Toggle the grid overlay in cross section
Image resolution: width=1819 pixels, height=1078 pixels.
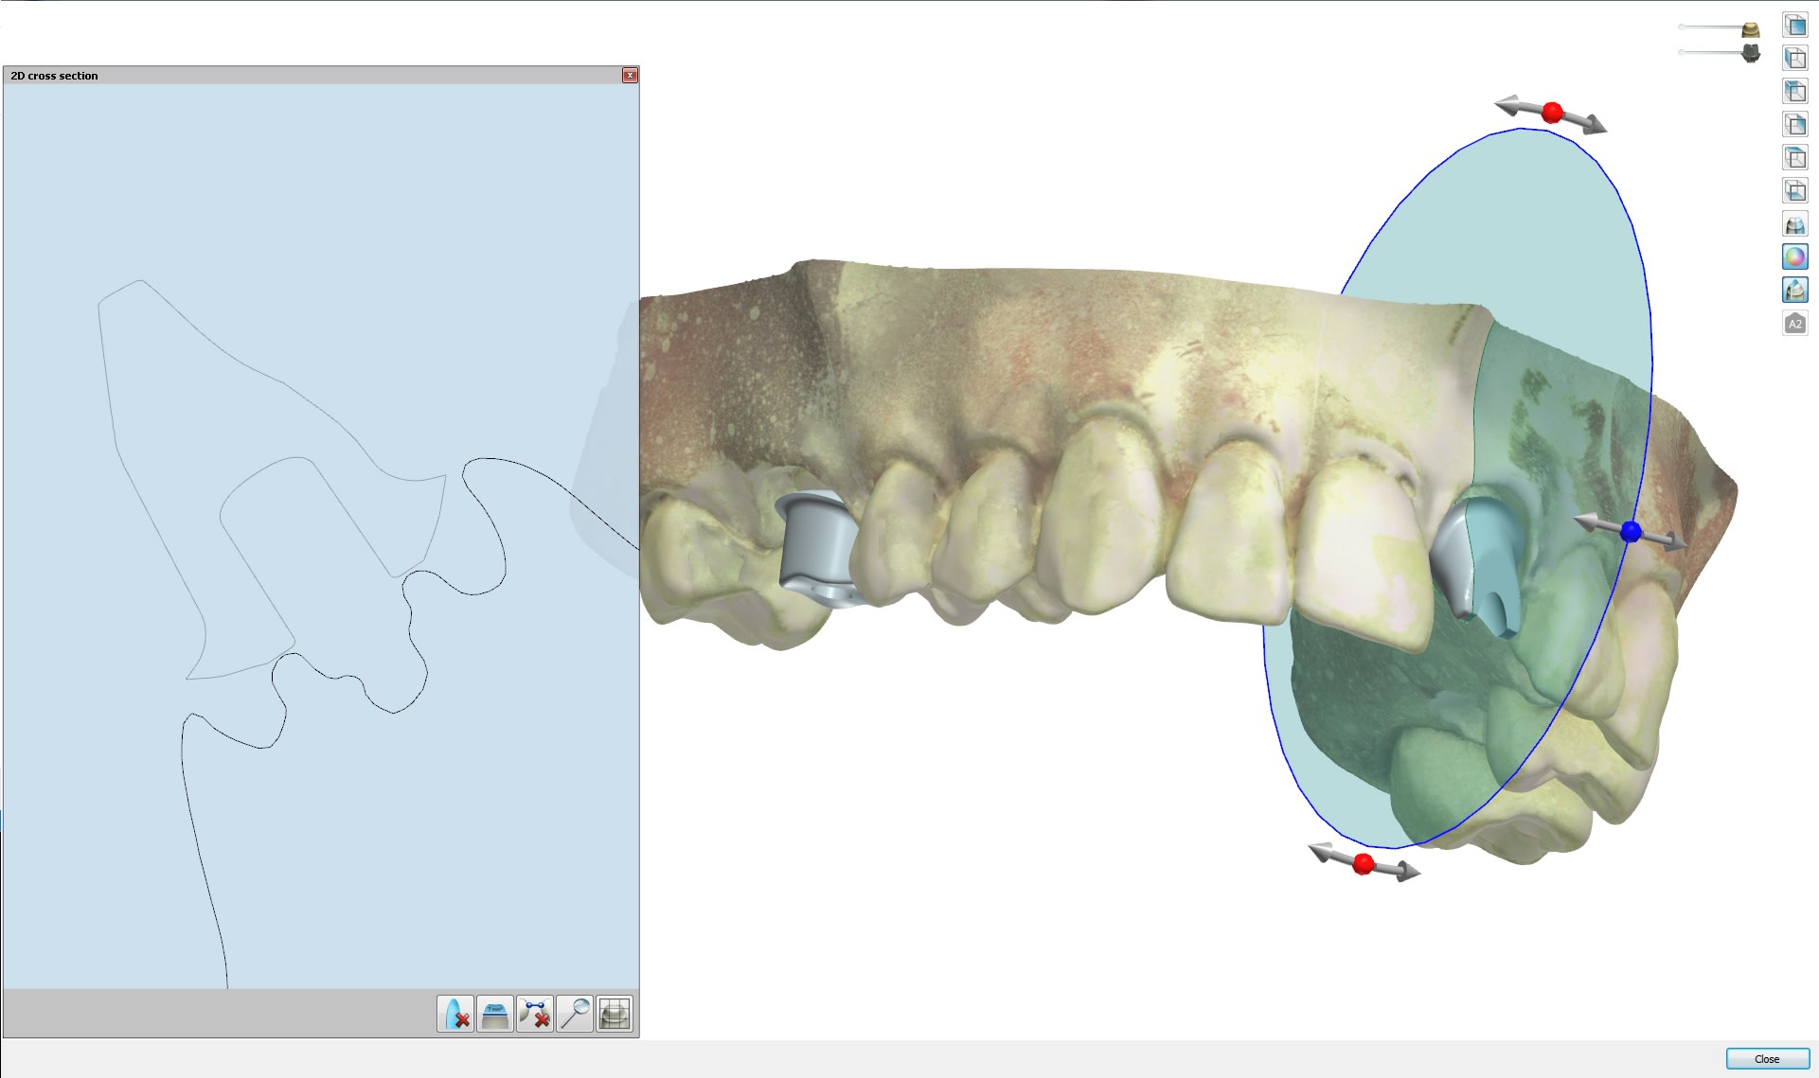point(615,1014)
